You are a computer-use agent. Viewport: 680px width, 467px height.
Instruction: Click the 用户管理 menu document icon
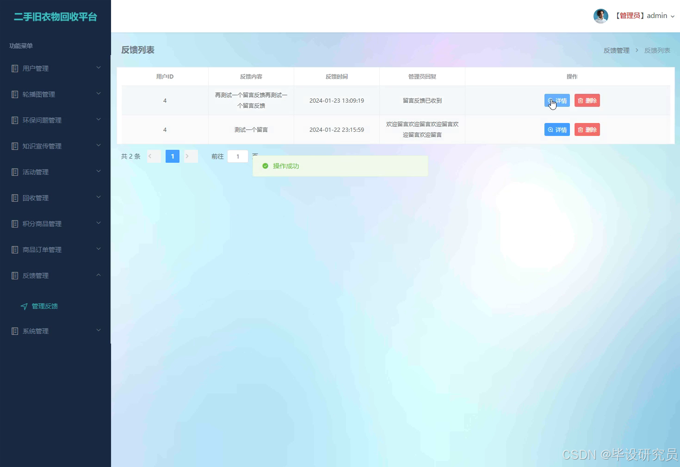pos(15,68)
